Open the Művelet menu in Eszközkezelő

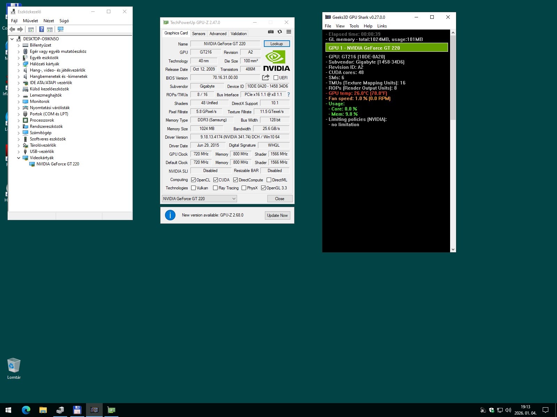[30, 21]
